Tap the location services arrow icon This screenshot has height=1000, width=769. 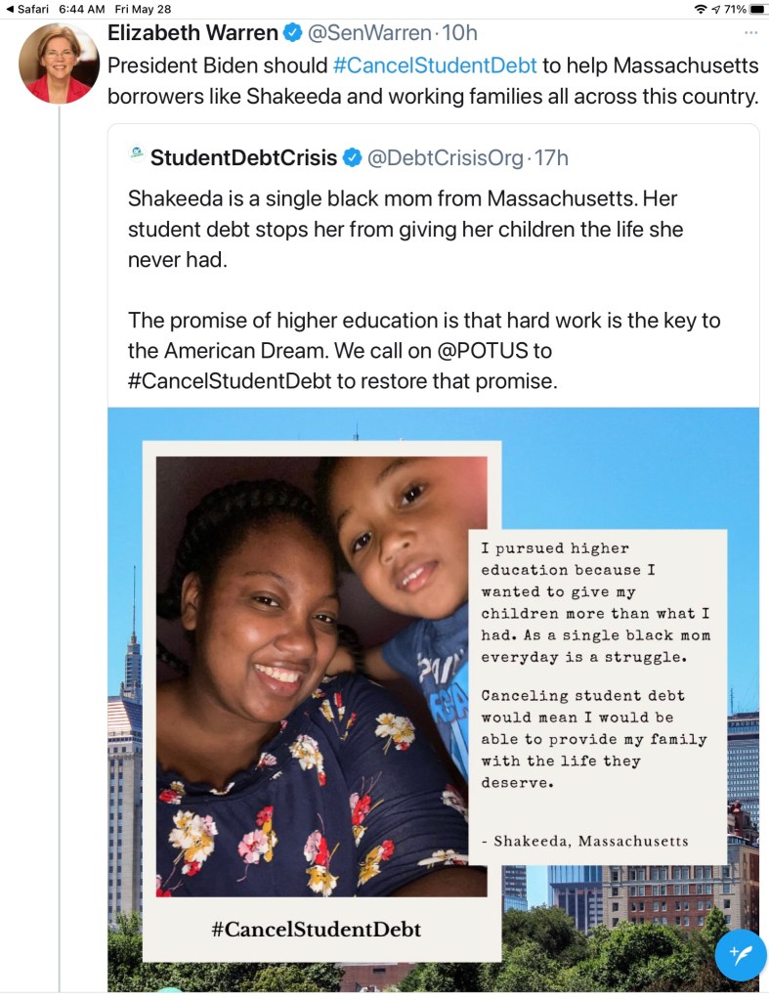tap(715, 9)
